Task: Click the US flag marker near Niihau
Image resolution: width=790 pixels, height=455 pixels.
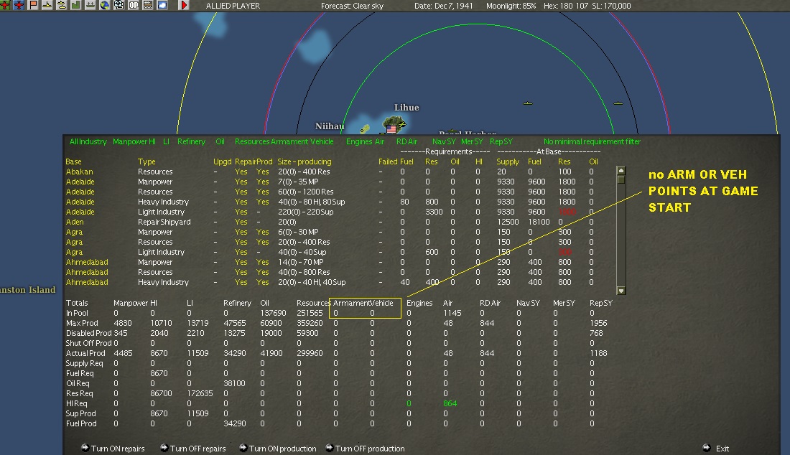Action: [391, 129]
